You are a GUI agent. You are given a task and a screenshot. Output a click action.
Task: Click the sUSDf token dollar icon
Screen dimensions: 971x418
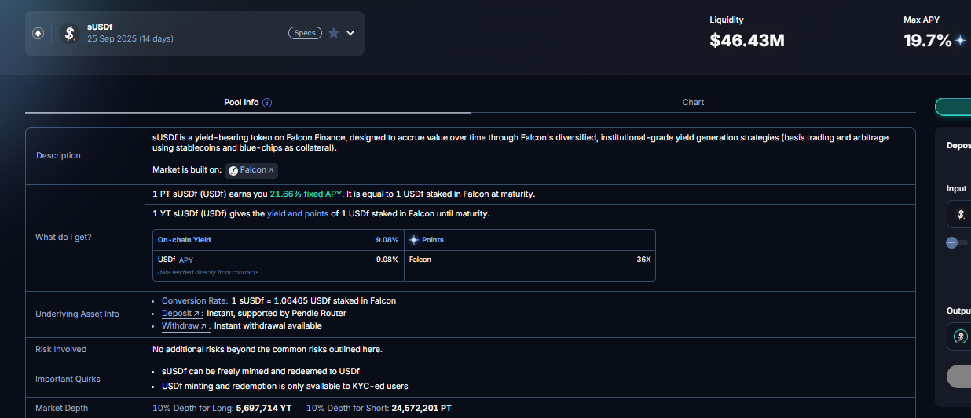point(70,33)
